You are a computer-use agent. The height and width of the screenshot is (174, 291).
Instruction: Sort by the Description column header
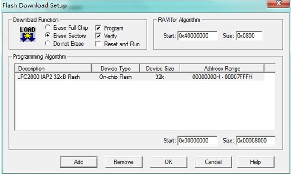[53, 69]
